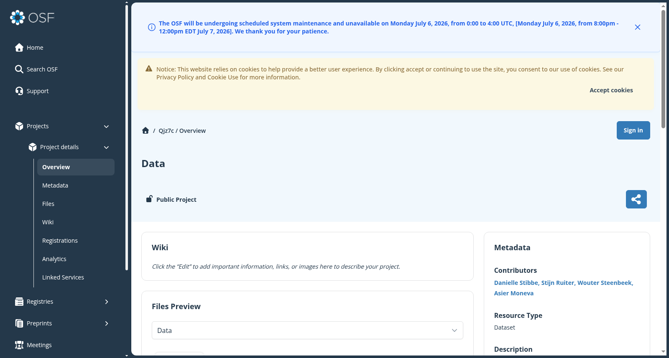
Task: Open contributor Wouter Steenbeek's profile
Action: pyautogui.click(x=605, y=283)
